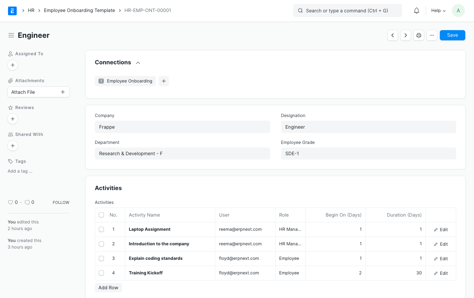Open the ERPNext home logo
This screenshot has width=474, height=298.
point(12,11)
